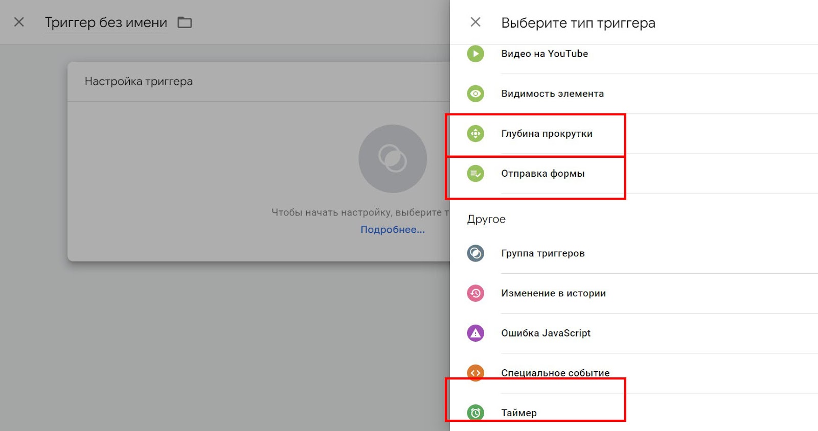Screen dimensions: 818x431
Task: Pick 'Группа триггеров' option
Action: [543, 253]
